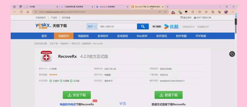Click the 30263次 download count text
Image resolution: width=247 pixels, height=107 pixels.
click(164, 75)
